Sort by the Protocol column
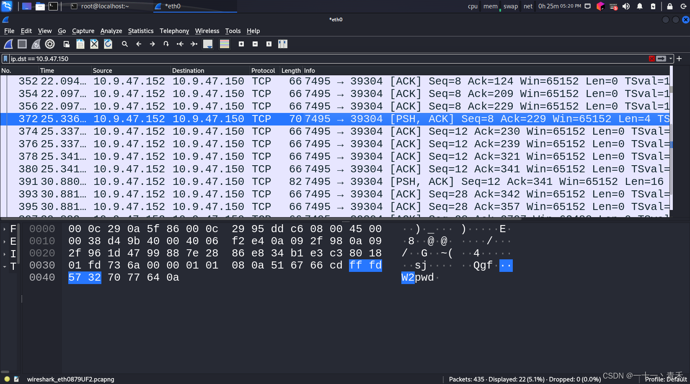This screenshot has width=690, height=384. pos(265,71)
